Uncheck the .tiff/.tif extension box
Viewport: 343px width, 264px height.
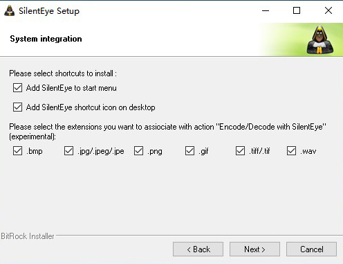[240, 151]
